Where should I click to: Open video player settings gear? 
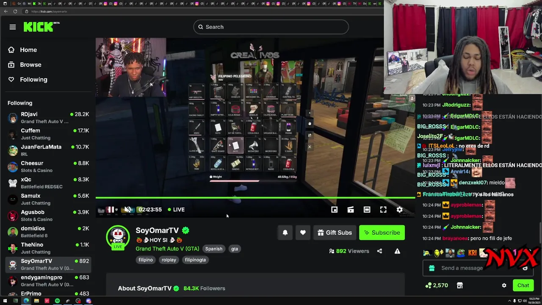tap(399, 210)
